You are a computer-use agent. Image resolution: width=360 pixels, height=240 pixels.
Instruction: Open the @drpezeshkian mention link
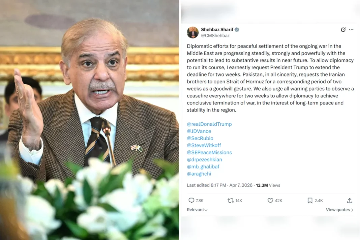coord(204,160)
